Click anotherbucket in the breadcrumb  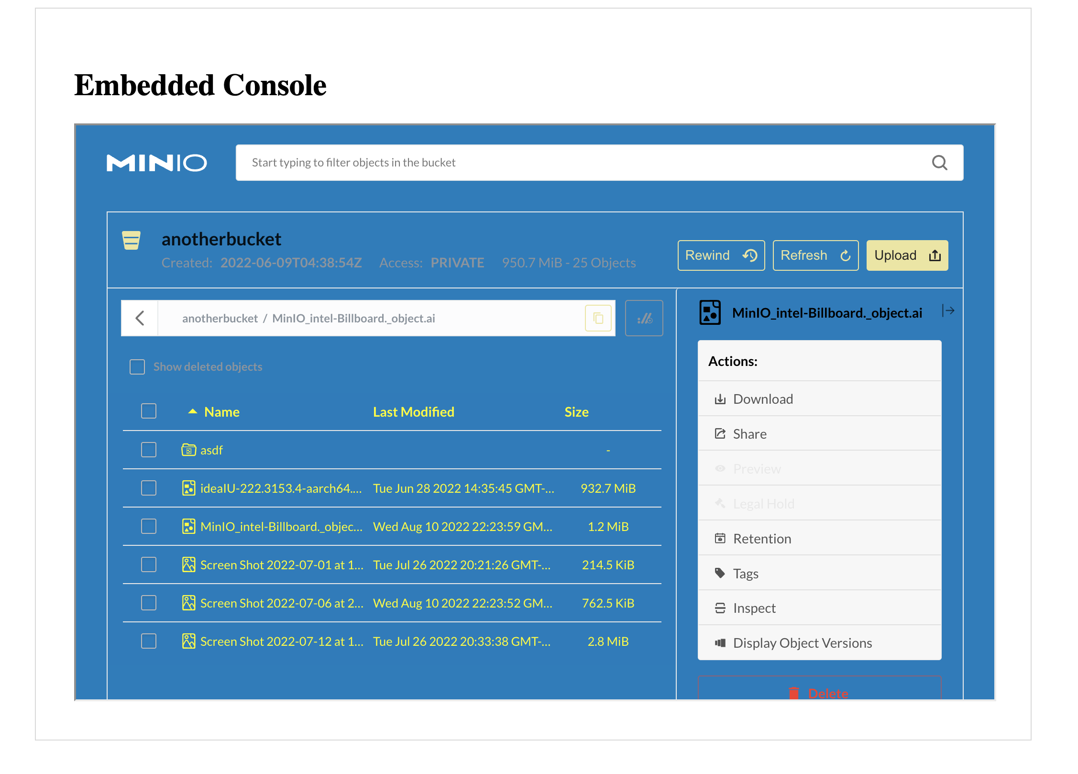click(220, 319)
